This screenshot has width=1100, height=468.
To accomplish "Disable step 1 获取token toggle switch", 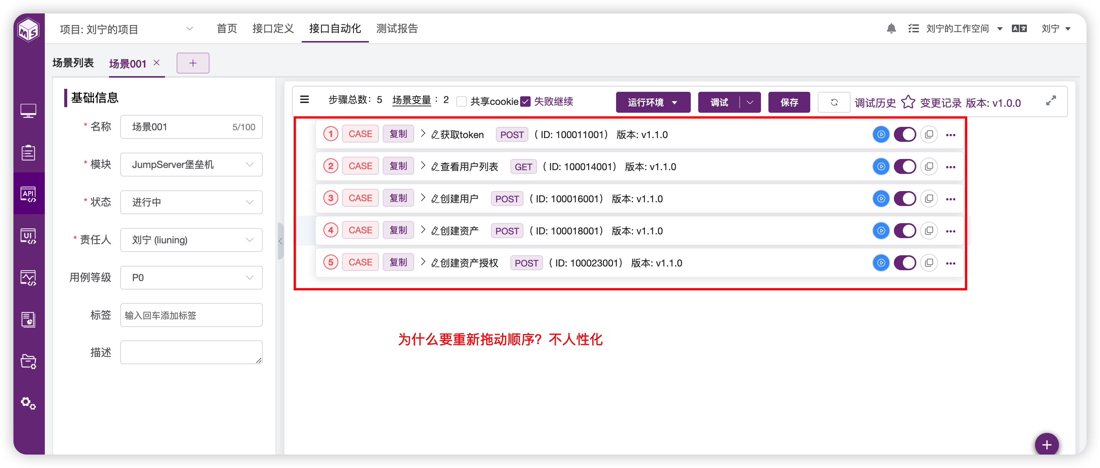I will 905,134.
